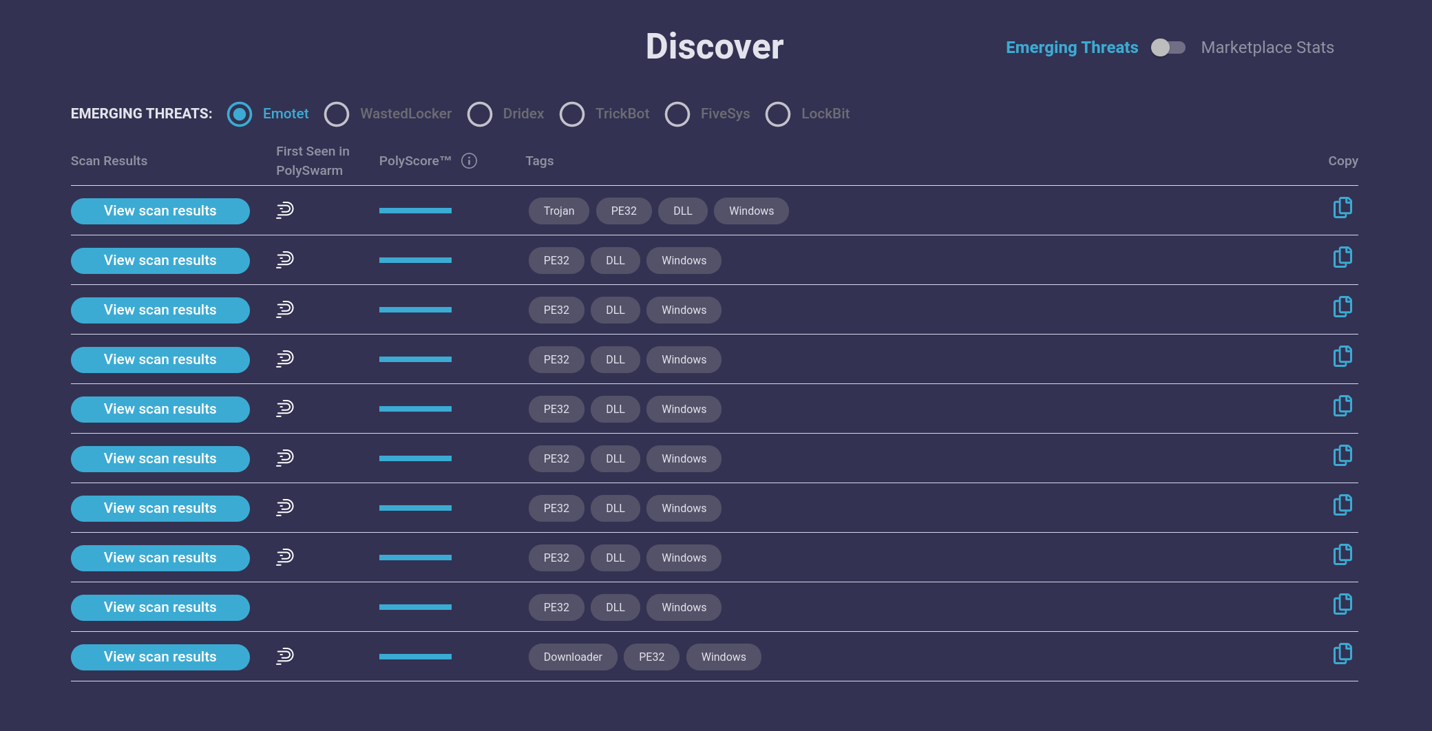Click the Marketplace Stats label
The width and height of the screenshot is (1432, 731).
(x=1267, y=47)
